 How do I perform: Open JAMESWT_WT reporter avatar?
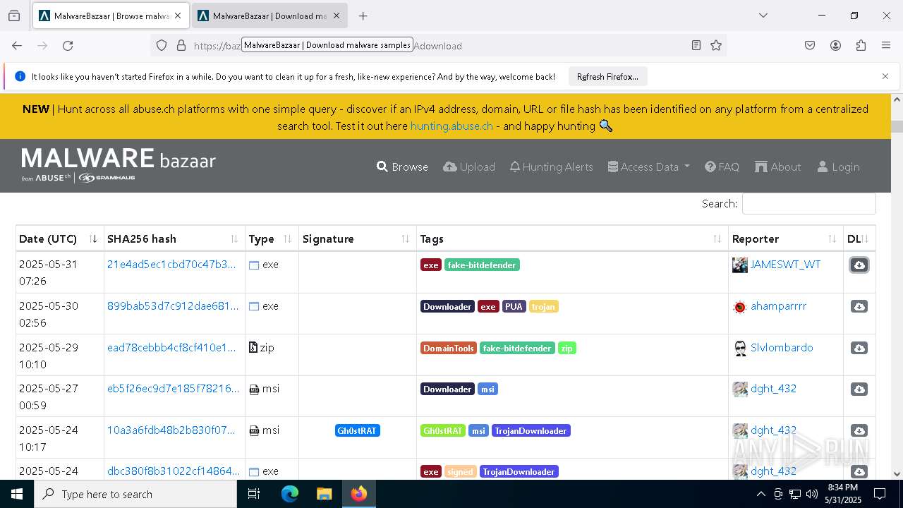pyautogui.click(x=739, y=265)
